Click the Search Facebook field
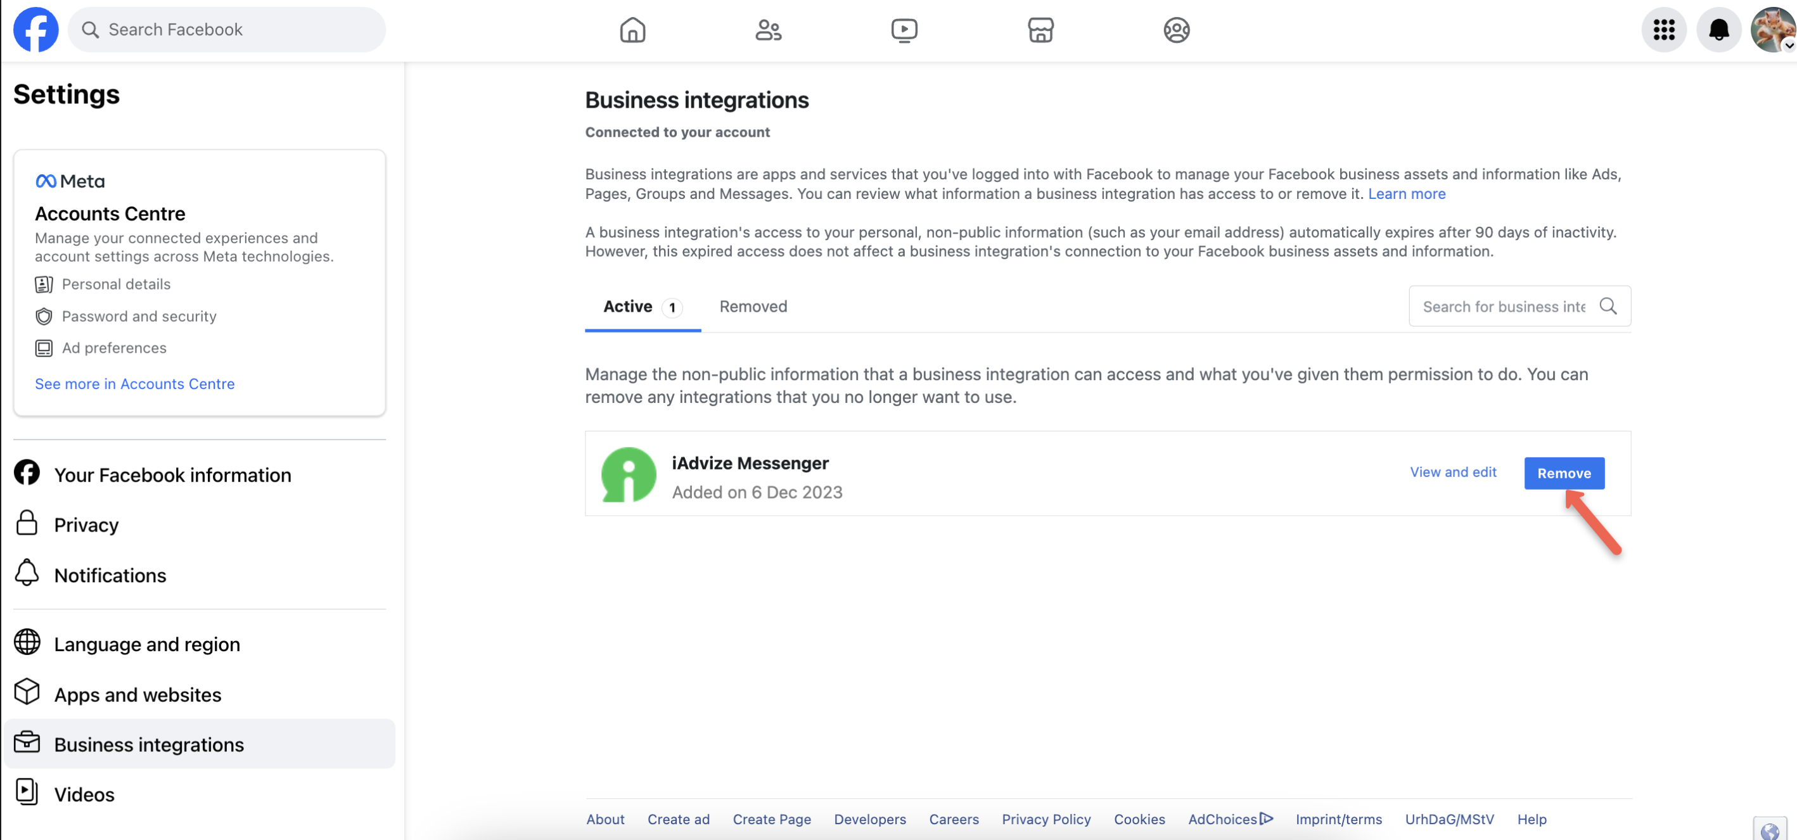Viewport: 1797px width, 840px height. [227, 29]
